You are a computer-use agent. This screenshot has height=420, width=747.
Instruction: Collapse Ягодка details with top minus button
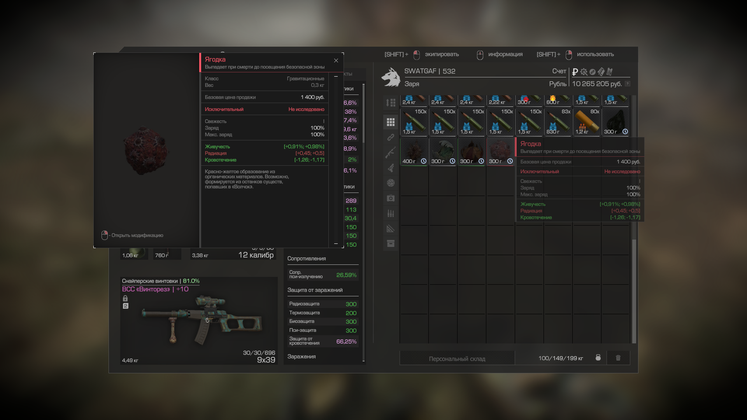click(336, 76)
